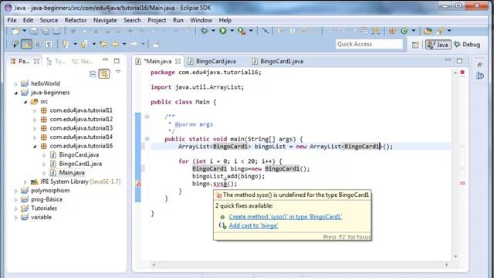Maximize the Package Explorer view
Viewport: 494px width, 278px height.
point(117,60)
